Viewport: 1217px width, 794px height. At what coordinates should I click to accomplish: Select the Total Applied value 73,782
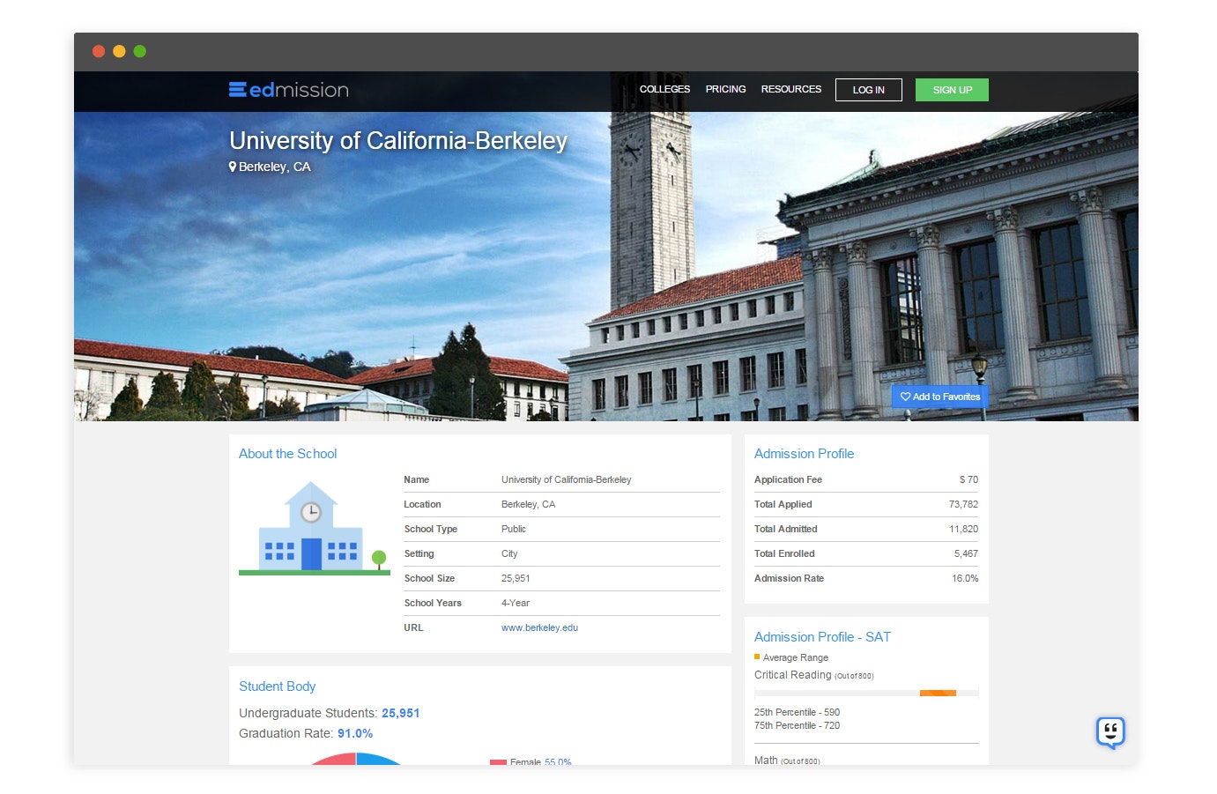963,504
